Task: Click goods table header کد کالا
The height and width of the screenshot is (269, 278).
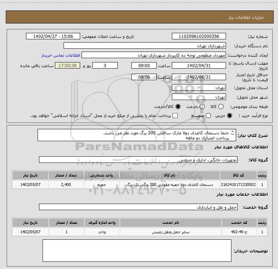Action: (x=238, y=175)
